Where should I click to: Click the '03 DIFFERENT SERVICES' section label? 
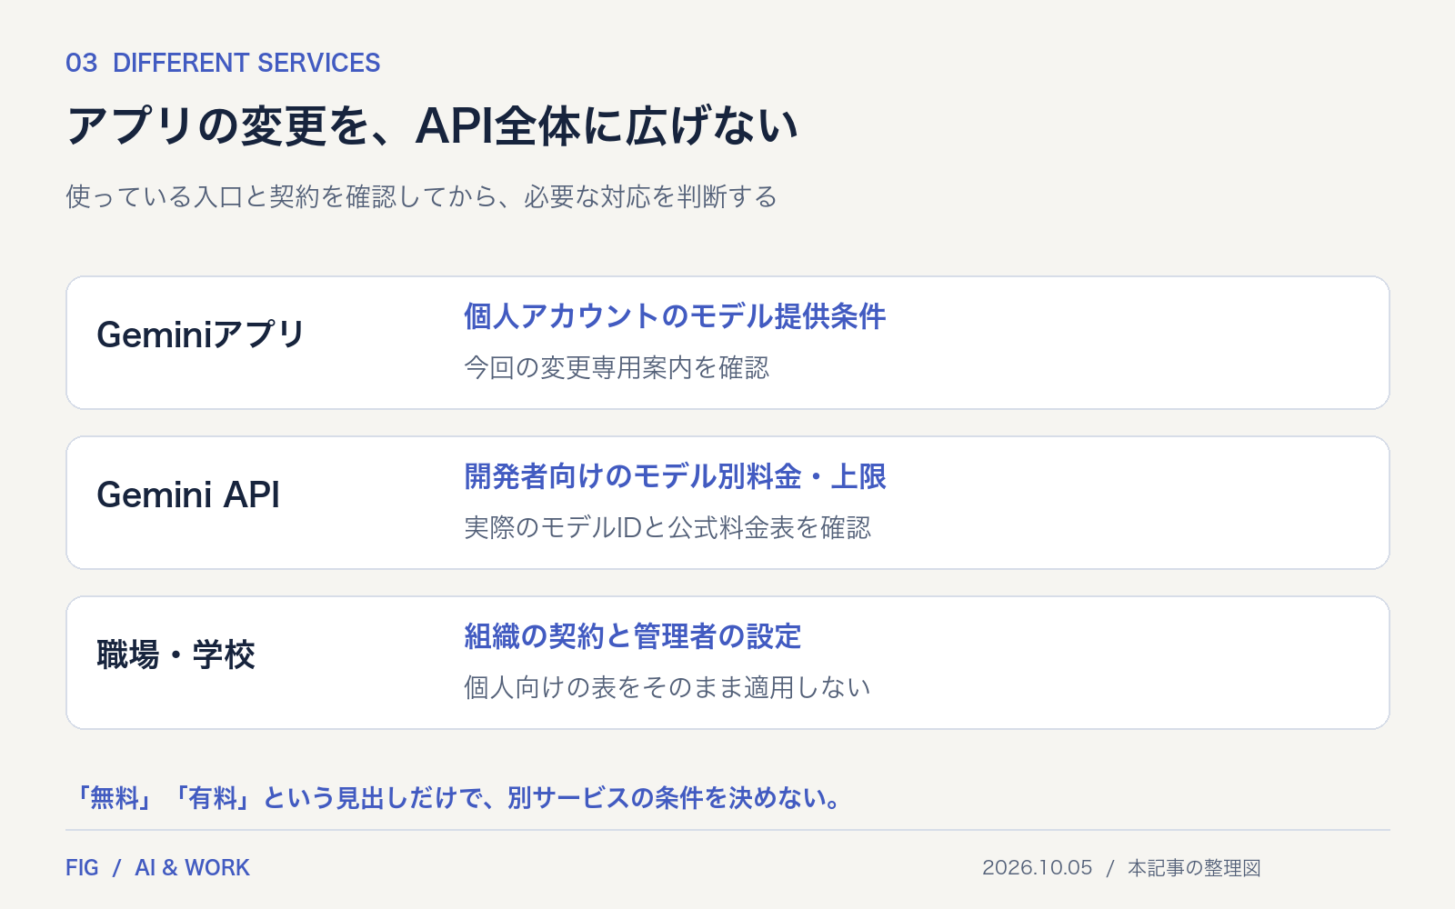[223, 63]
